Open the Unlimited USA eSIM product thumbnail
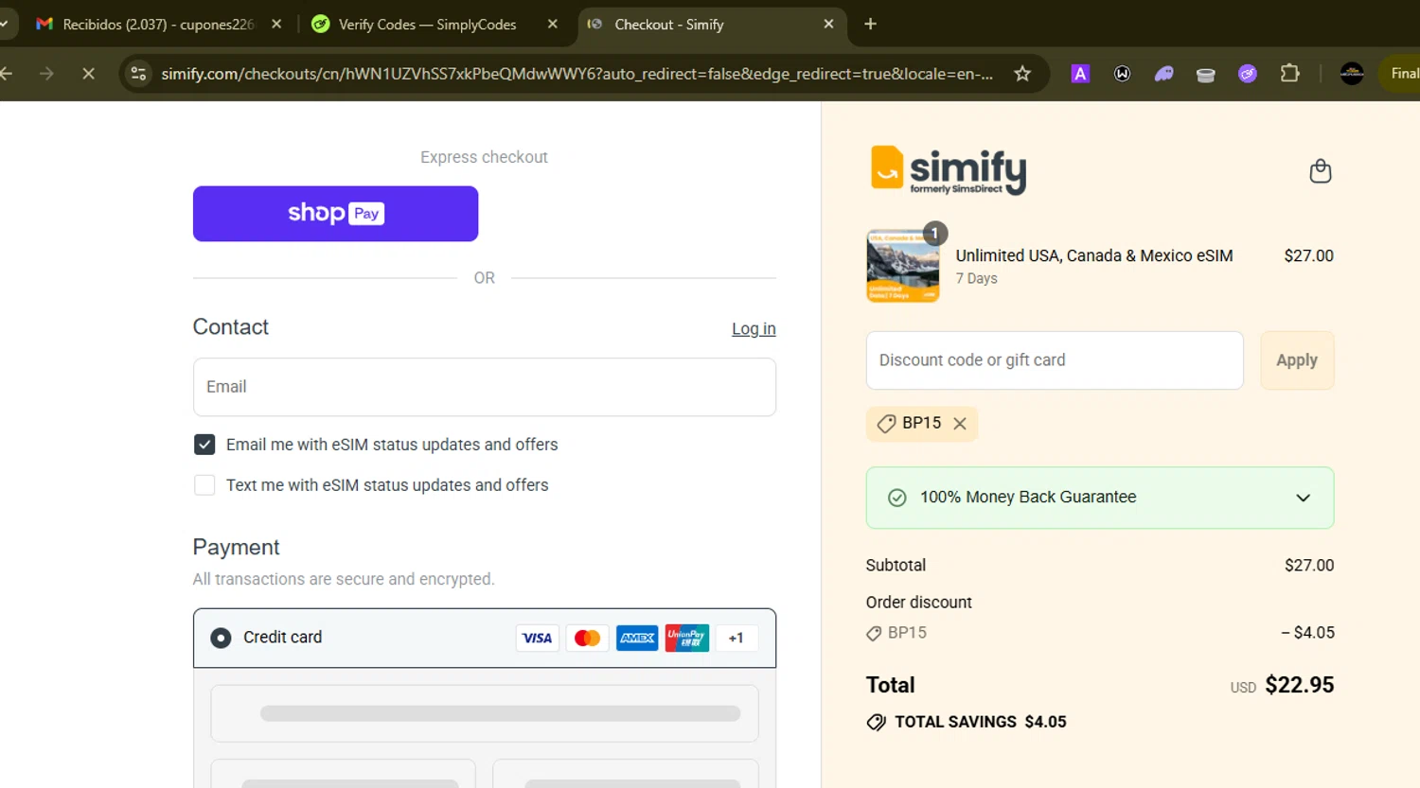Viewport: 1420px width, 788px height. click(x=903, y=266)
